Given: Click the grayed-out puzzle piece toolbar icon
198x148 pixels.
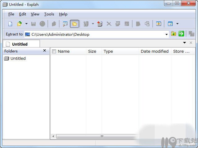Looking at the screenshot, I should coord(54,24).
